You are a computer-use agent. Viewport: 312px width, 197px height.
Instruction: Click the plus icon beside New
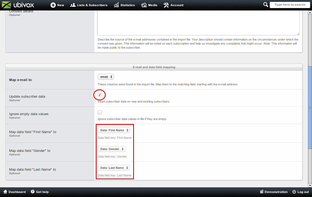[53, 5]
